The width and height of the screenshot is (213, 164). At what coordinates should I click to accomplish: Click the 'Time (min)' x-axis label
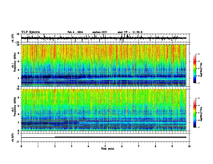click(x=108, y=149)
